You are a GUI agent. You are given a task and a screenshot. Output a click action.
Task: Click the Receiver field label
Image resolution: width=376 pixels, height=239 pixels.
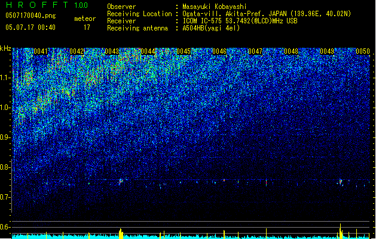click(121, 21)
